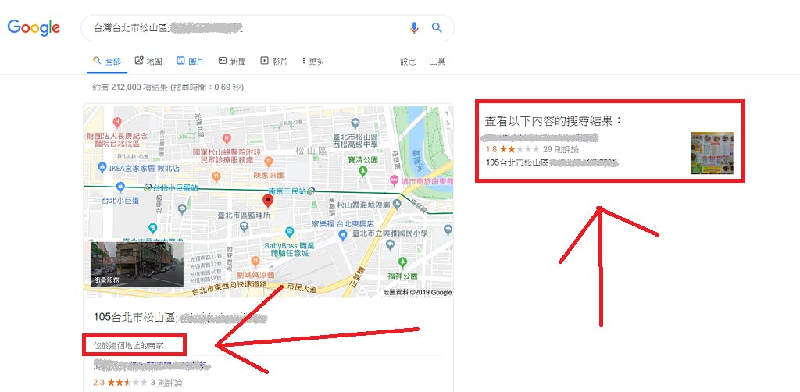Select the 寶清公園 park marker
Screen dimensions: 800x392
click(x=362, y=172)
